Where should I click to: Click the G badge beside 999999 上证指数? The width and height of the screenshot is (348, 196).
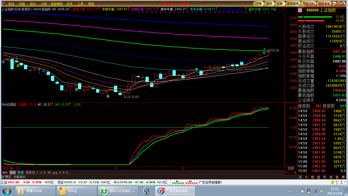[300, 10]
